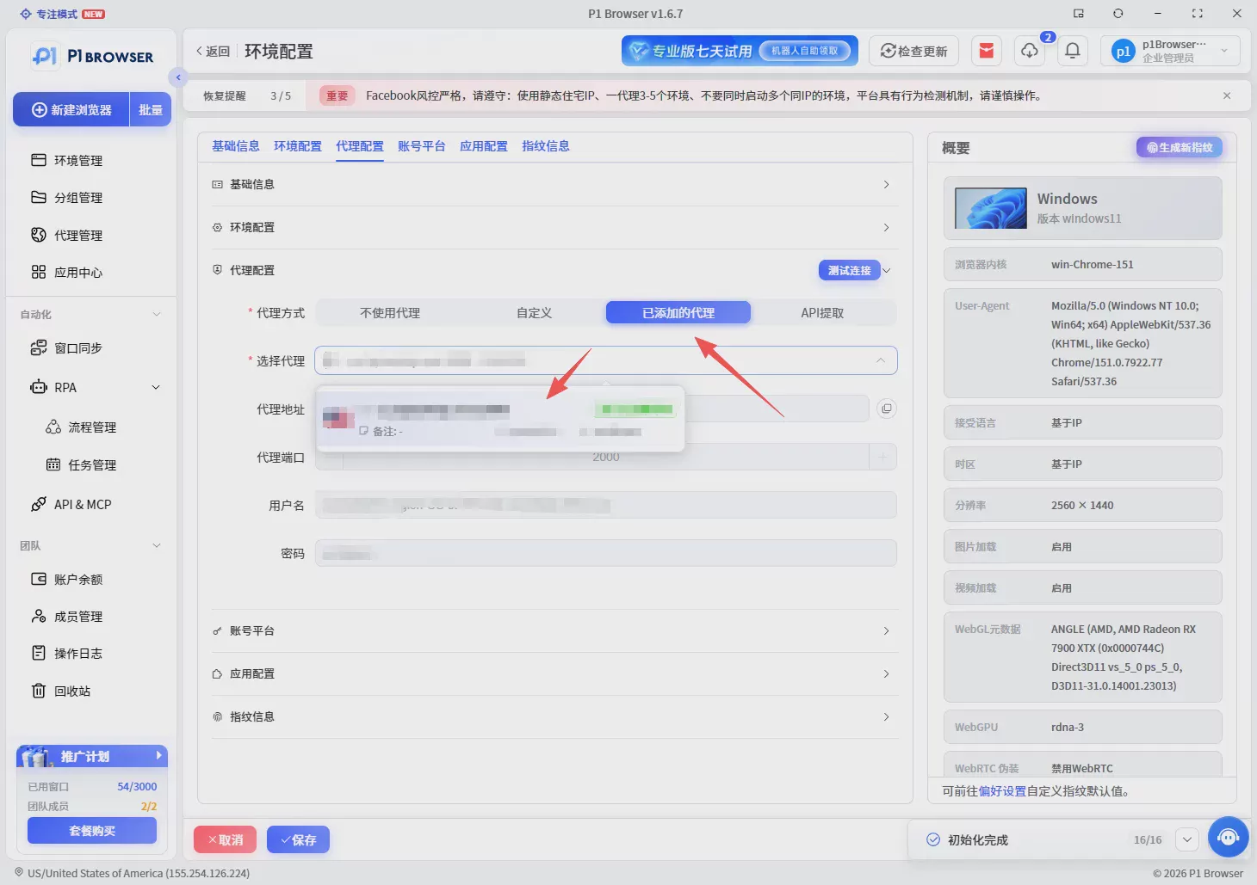
Task: Select 自定义 proxy mode
Action: click(534, 313)
